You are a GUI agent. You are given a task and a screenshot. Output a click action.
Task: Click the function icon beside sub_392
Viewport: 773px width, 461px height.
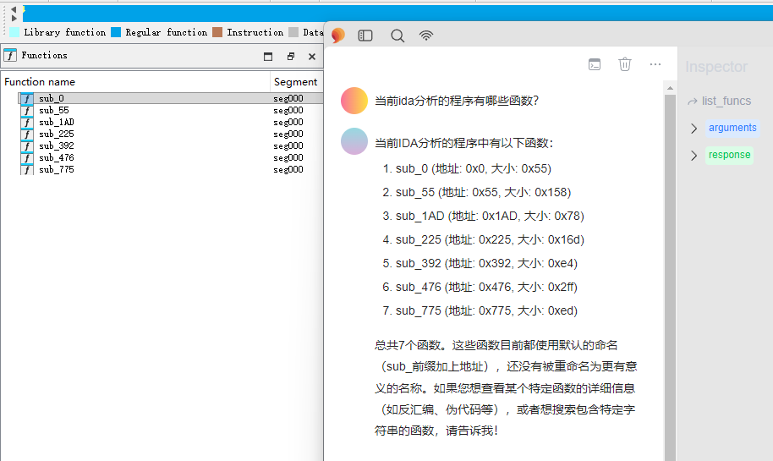click(26, 146)
